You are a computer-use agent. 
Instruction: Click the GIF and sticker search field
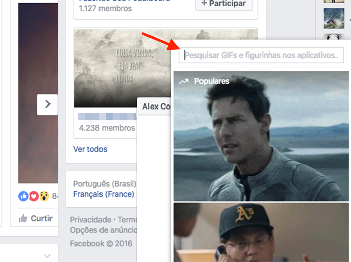[x=261, y=55]
